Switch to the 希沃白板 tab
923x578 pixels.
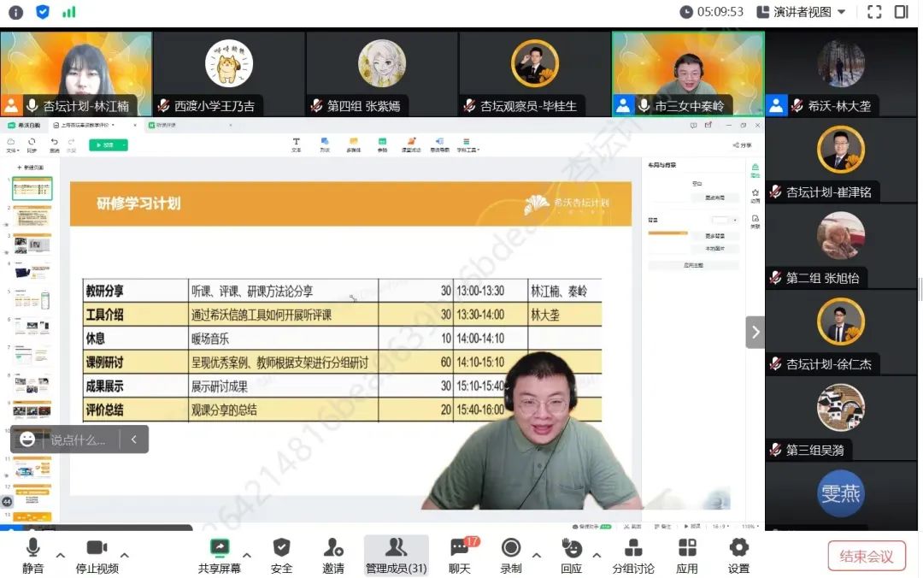click(x=25, y=125)
